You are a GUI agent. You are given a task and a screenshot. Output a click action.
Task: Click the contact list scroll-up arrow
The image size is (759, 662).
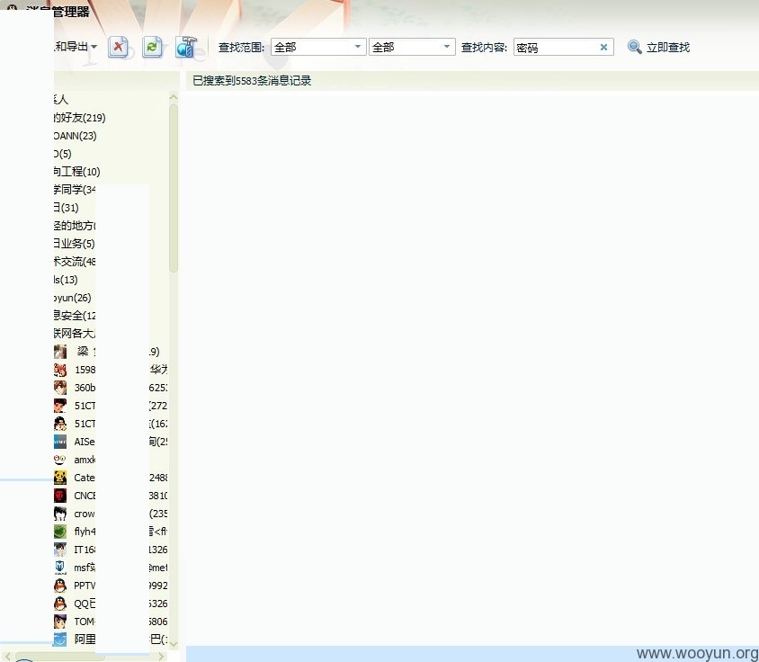coord(174,97)
